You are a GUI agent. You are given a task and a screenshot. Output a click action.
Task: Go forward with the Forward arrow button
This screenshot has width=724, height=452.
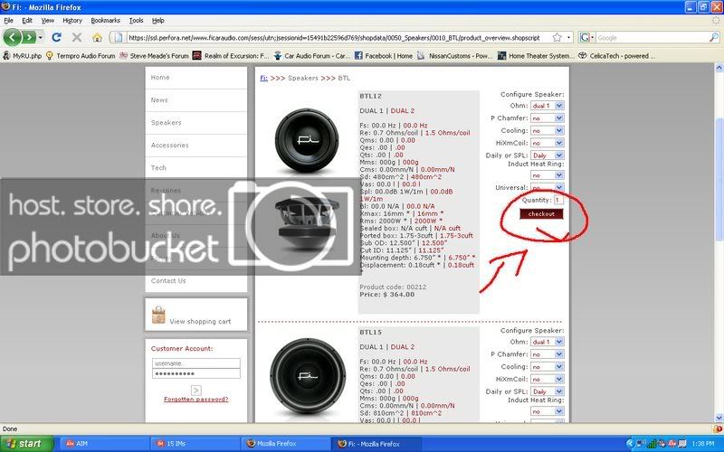[29, 37]
